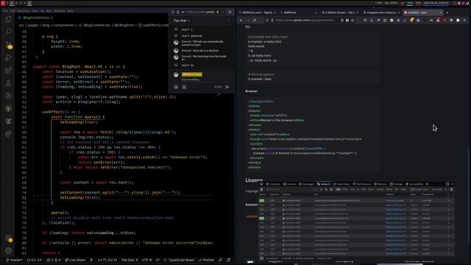Open chat options three-dot menu
Screen dimensions: 471x265
click(x=229, y=21)
